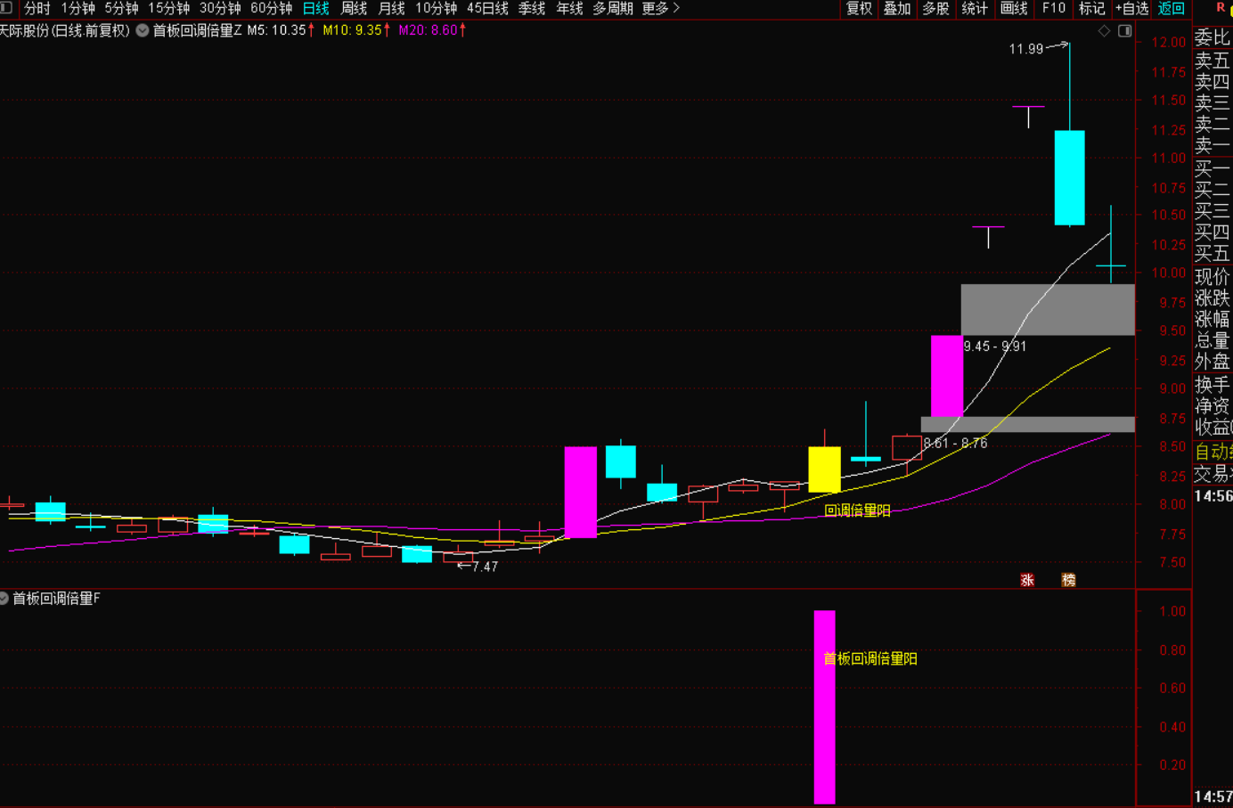Click the red R icon at top-right

click(1221, 8)
